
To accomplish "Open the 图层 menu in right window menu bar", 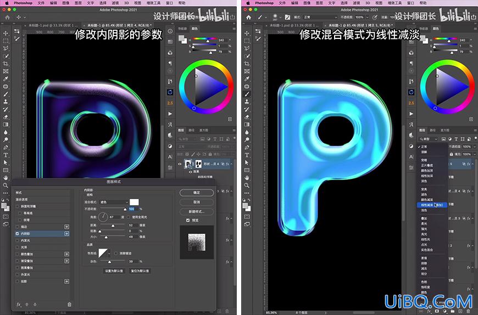I will click(x=319, y=3).
